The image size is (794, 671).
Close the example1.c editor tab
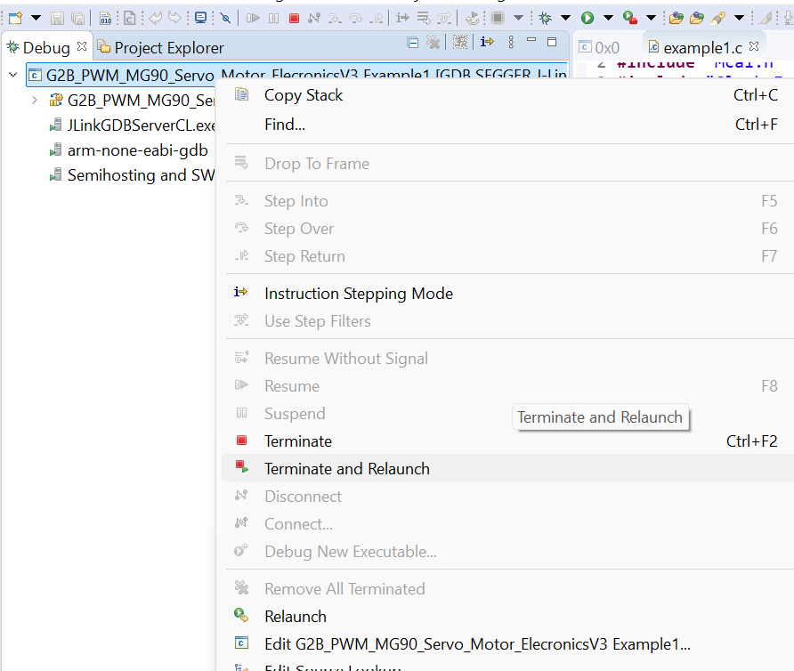coord(754,46)
